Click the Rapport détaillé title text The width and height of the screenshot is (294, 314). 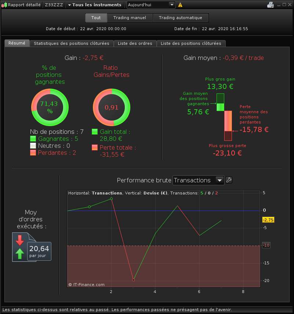24,5
